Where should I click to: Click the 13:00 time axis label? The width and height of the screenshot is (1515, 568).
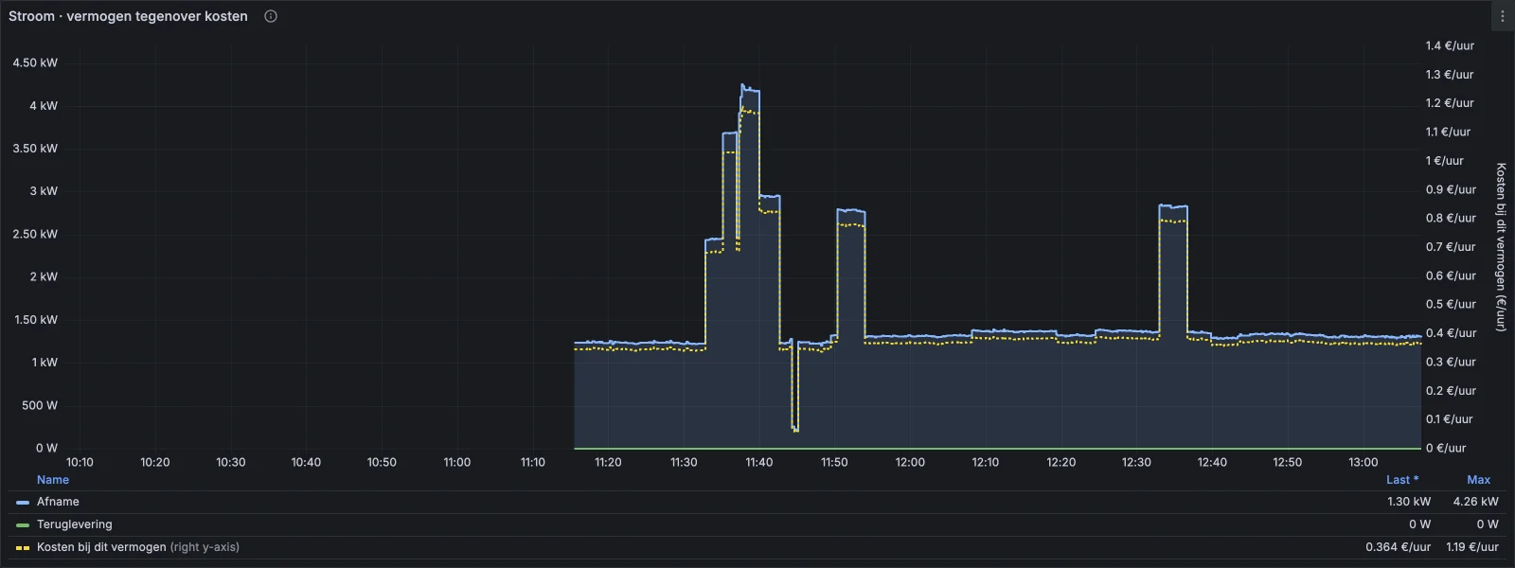[x=1363, y=463]
